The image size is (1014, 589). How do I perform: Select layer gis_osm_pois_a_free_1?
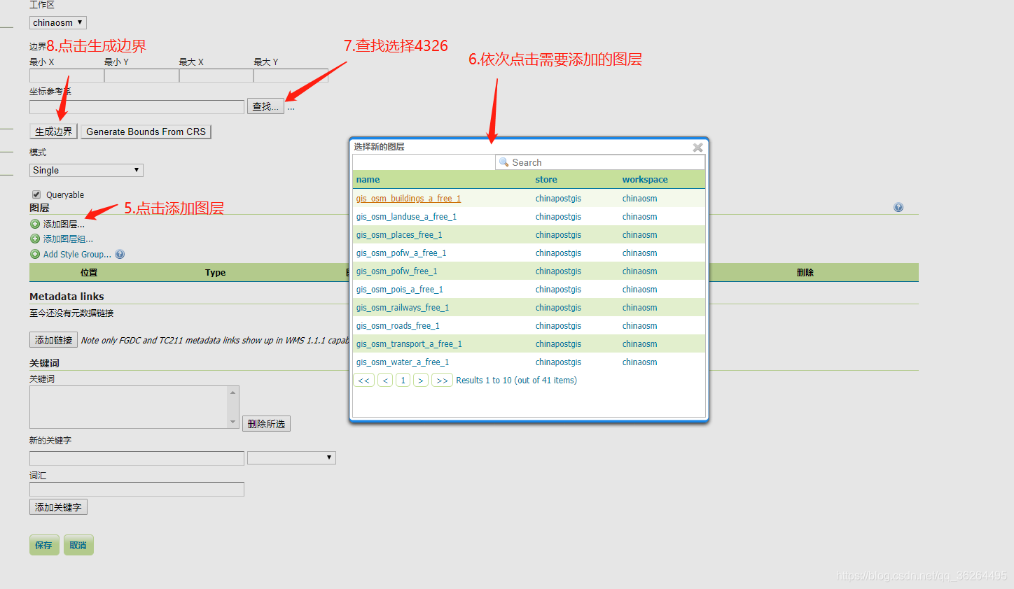pyautogui.click(x=399, y=289)
